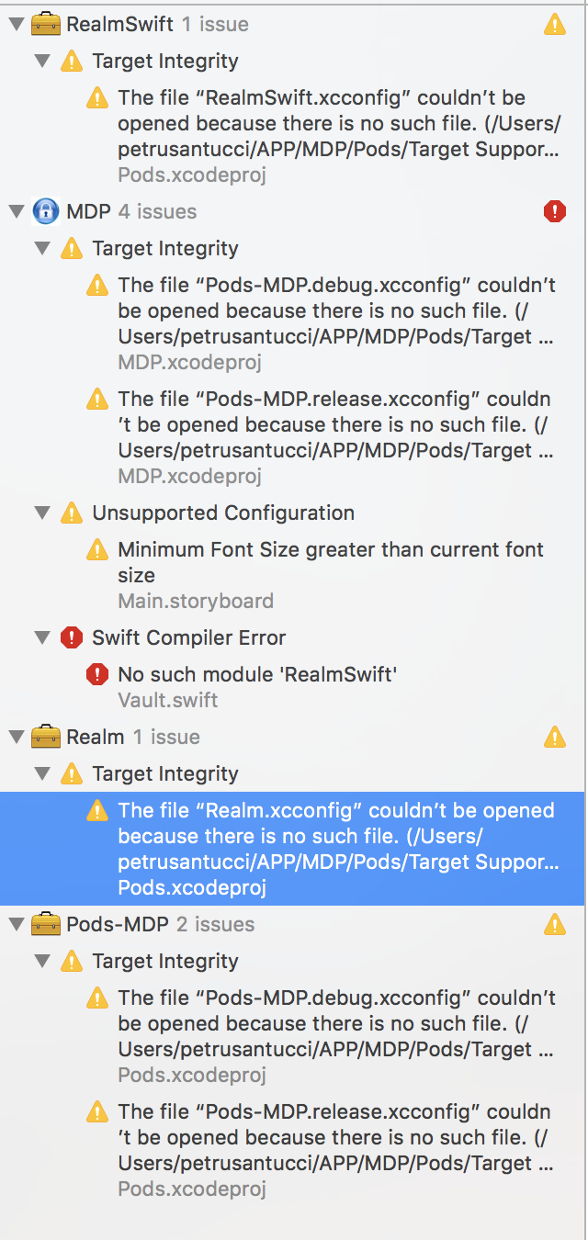The width and height of the screenshot is (588, 1240).
Task: Click the red Swift Compiler Error icon
Action: click(x=72, y=638)
